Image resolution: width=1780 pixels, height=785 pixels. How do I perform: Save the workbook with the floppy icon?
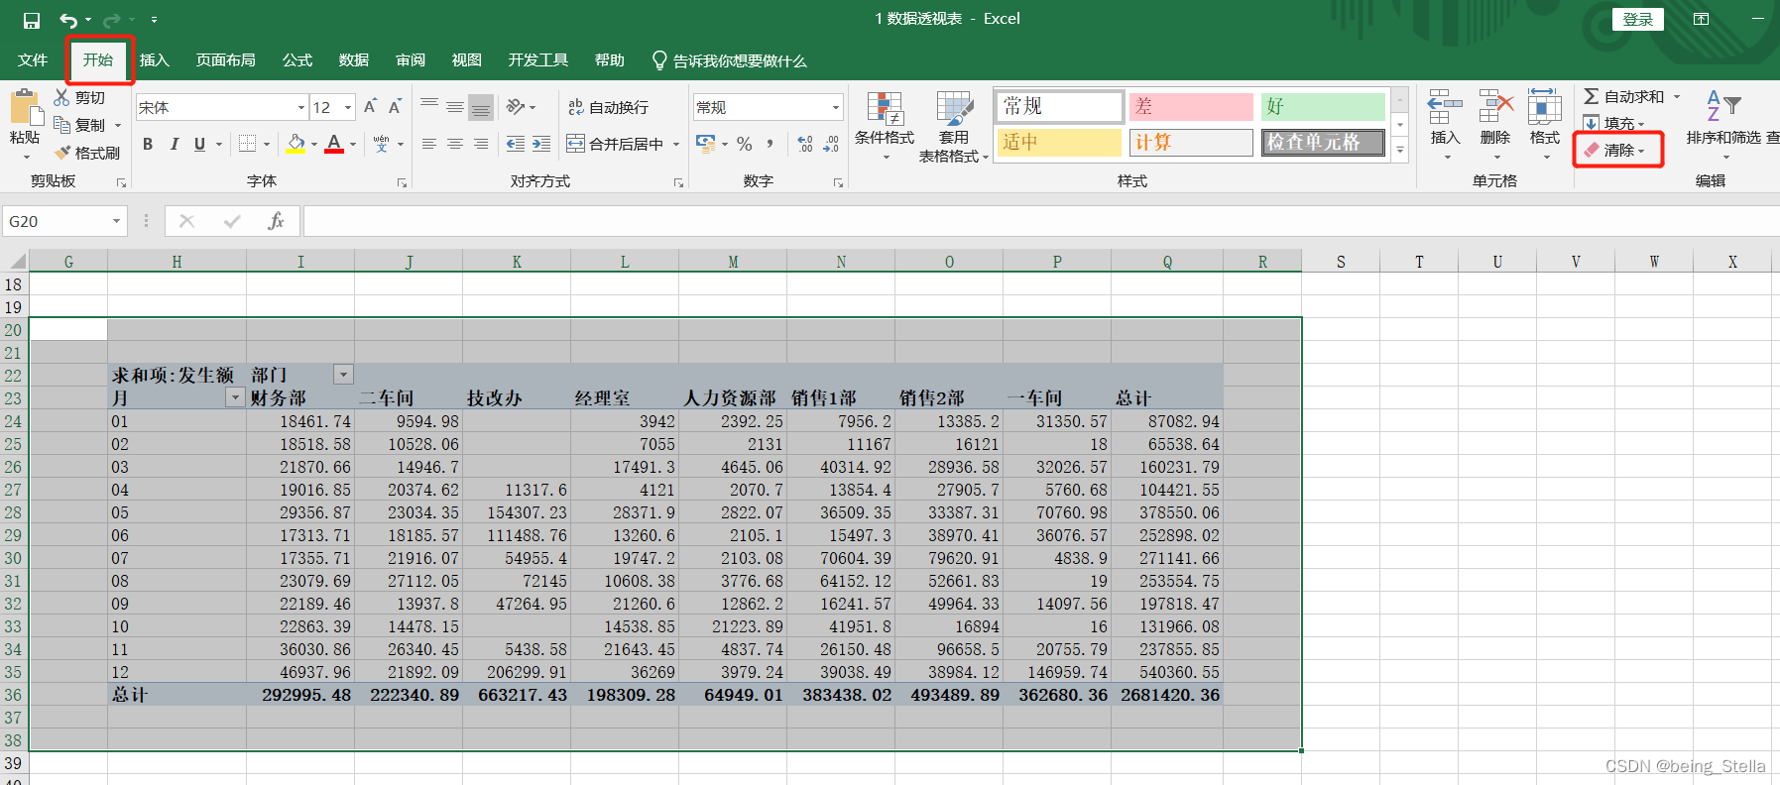pos(32,20)
